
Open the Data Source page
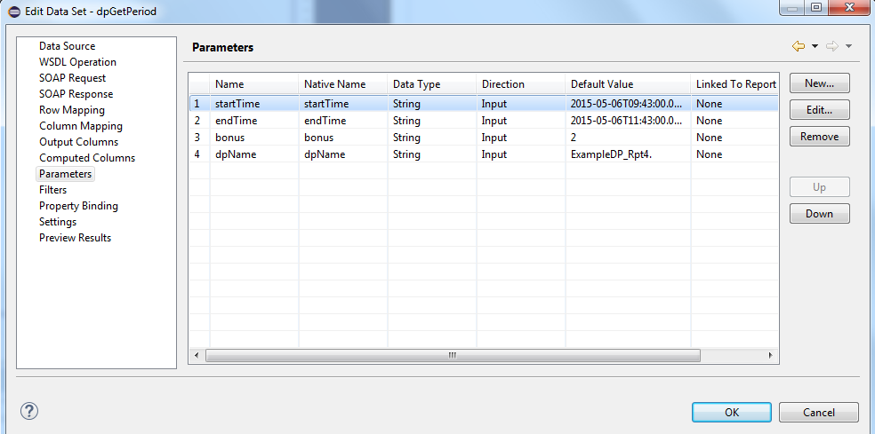pos(67,46)
